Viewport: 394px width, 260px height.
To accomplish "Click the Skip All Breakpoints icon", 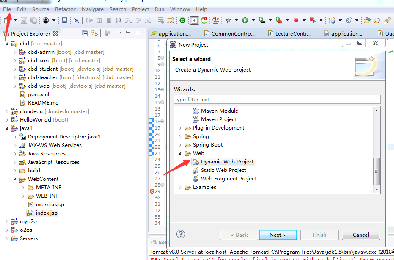I will click(76, 20).
